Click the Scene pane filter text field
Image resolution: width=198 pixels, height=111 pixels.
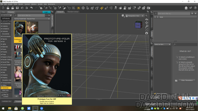tap(174, 13)
